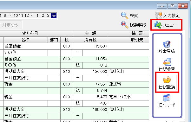Select the 405 consumption tax cell
Viewport: 191px width, 122px height.
click(95, 103)
